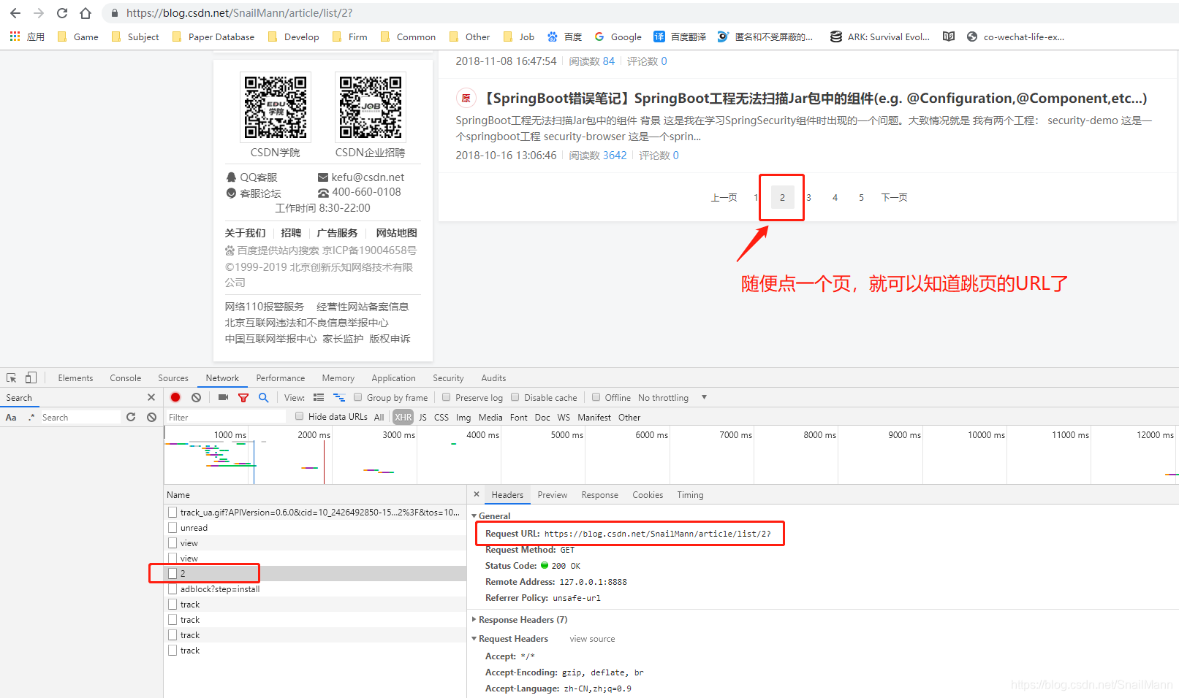Switch to the Console tab
The image size is (1179, 698).
[x=126, y=377]
